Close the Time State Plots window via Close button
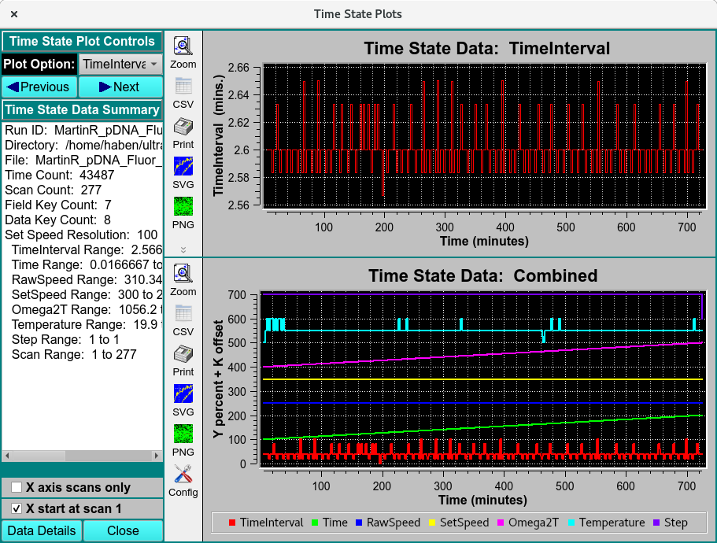Screen dimensions: 717x543 [123, 530]
